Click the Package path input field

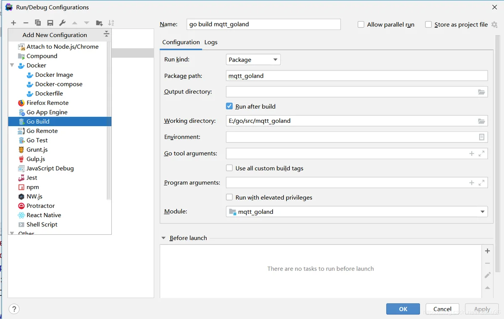point(357,76)
